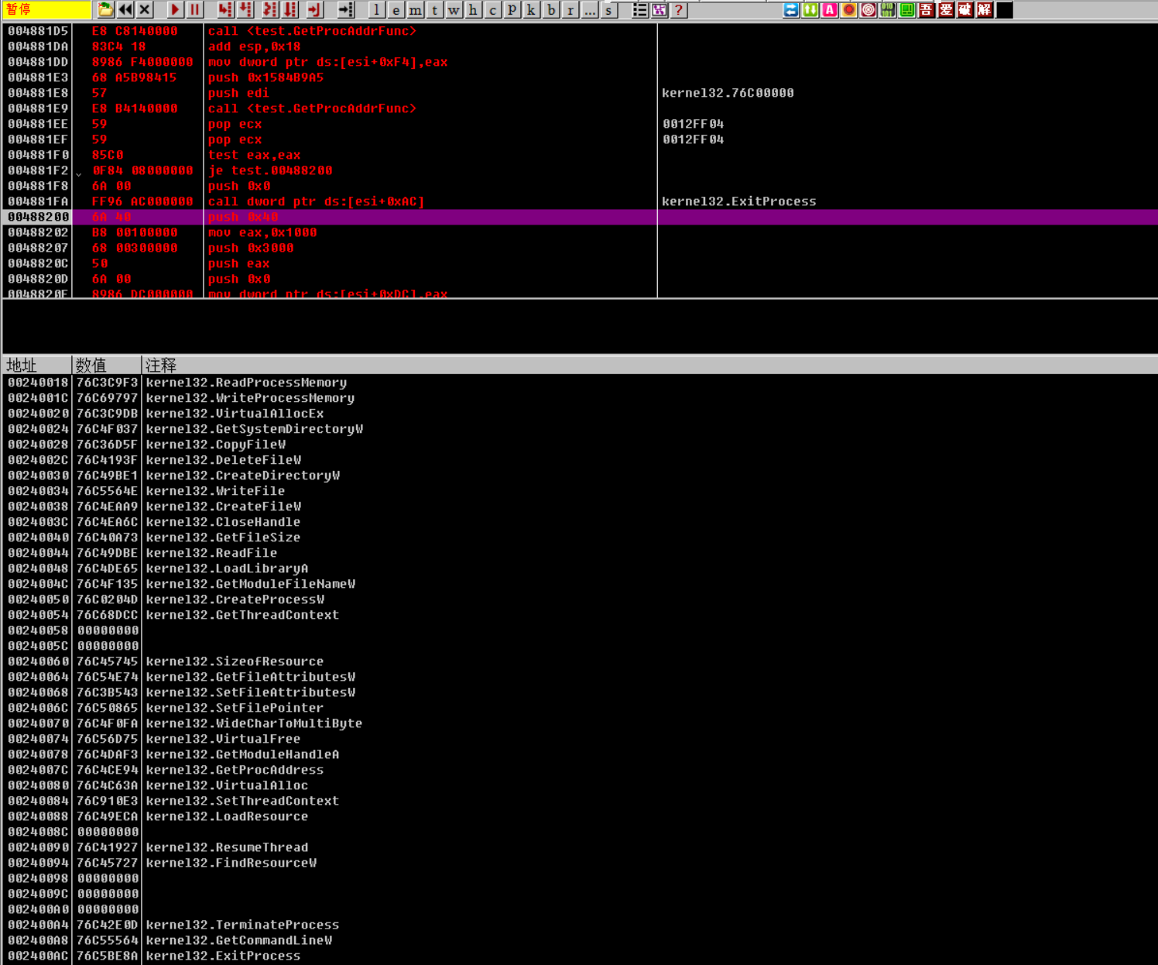
Task: Click the red target plugin icon
Action: point(868,9)
